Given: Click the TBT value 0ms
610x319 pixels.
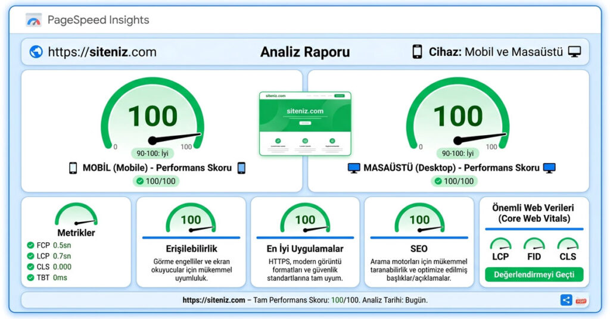Looking at the screenshot, I should tap(60, 277).
